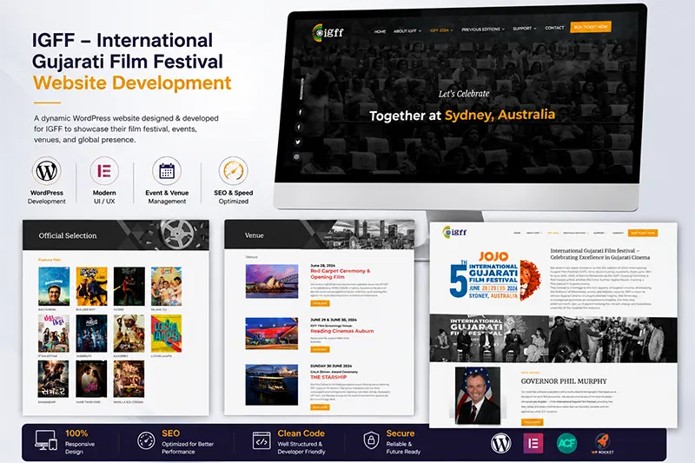Click the 'Official Selection' header text
This screenshot has height=463, width=695.
click(68, 235)
